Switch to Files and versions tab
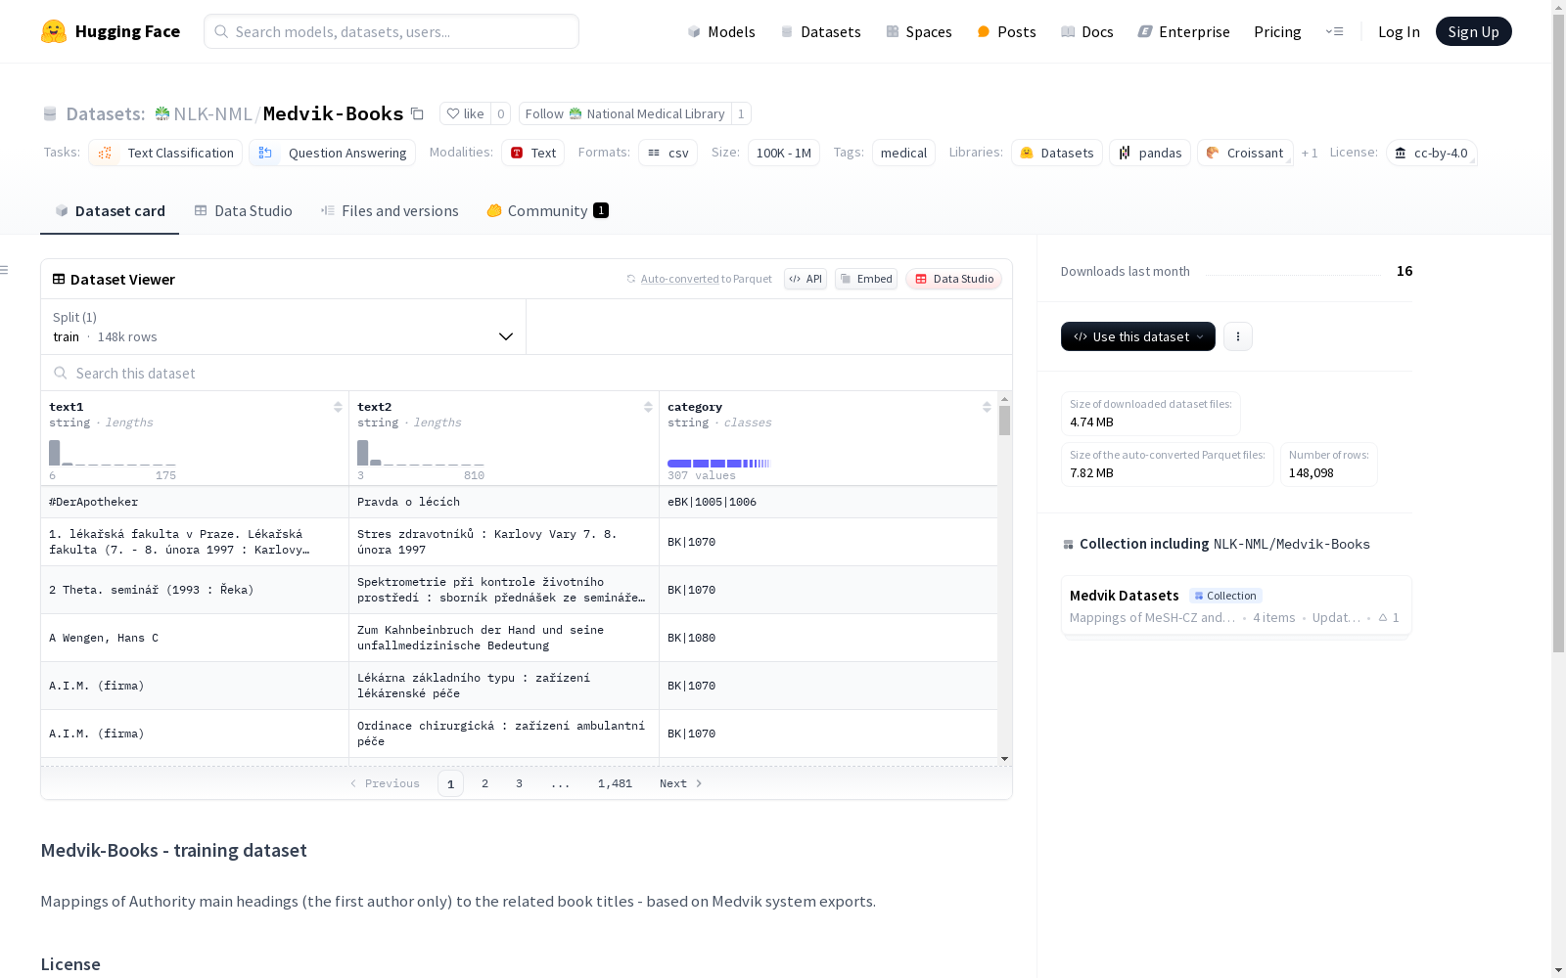The image size is (1566, 978). (x=390, y=211)
